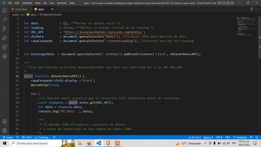Toggle the bottom panel layout icon
Screen dimensions: 261x147
click(x=224, y=3)
